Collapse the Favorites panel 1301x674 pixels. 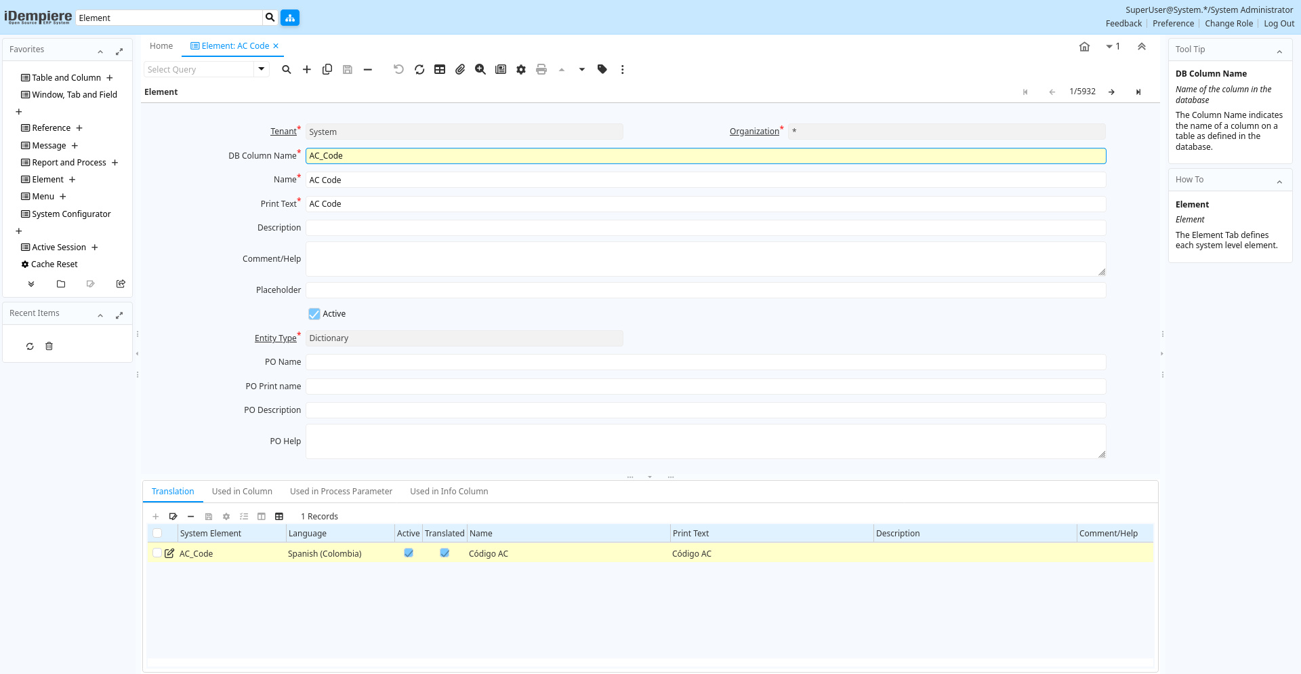[100, 52]
